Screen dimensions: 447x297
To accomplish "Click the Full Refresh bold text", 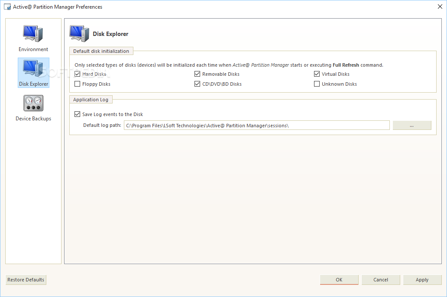I will (x=346, y=65).
